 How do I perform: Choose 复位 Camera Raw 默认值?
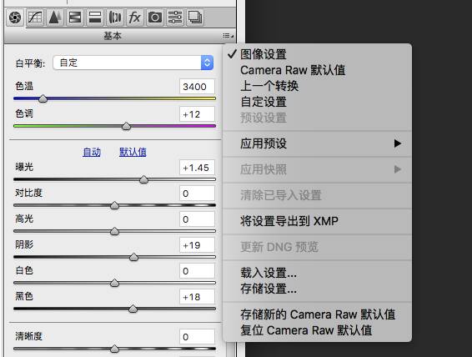pyautogui.click(x=317, y=330)
